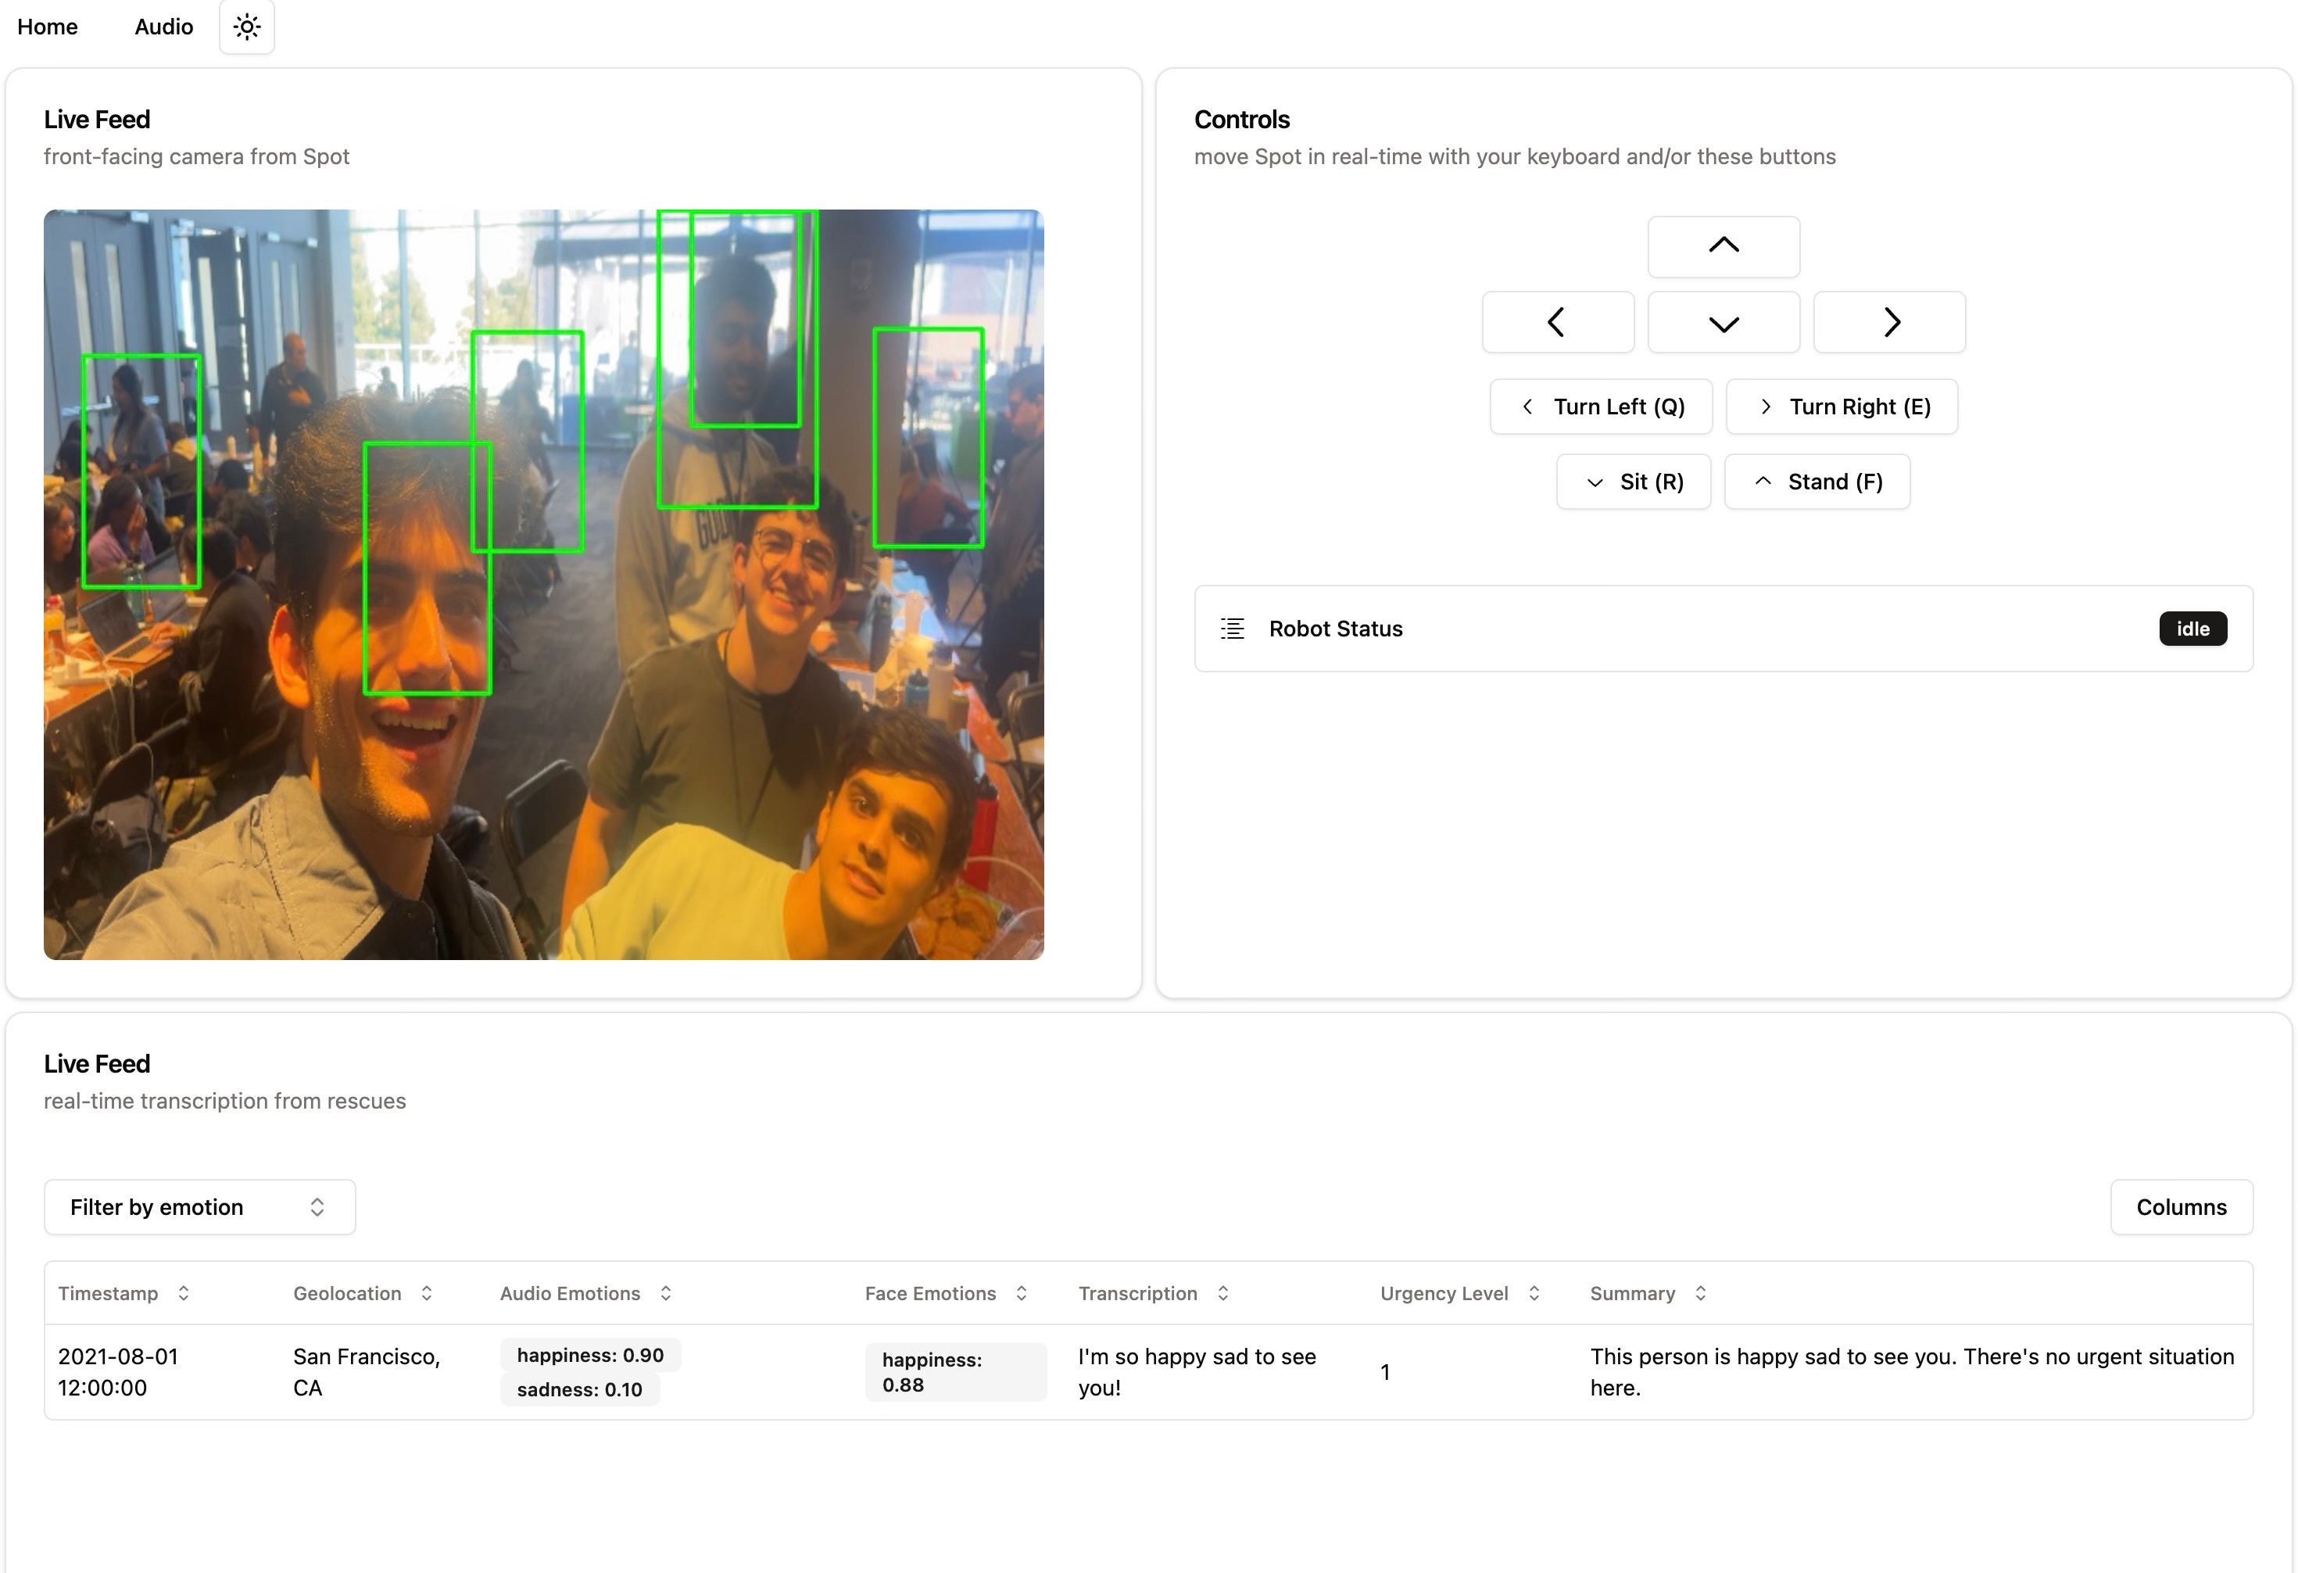Image resolution: width=2298 pixels, height=1573 pixels.
Task: Click the Robot Status list icon
Action: (x=1232, y=629)
